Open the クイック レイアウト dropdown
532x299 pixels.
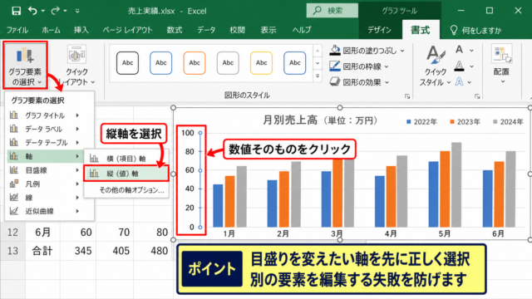click(x=76, y=66)
